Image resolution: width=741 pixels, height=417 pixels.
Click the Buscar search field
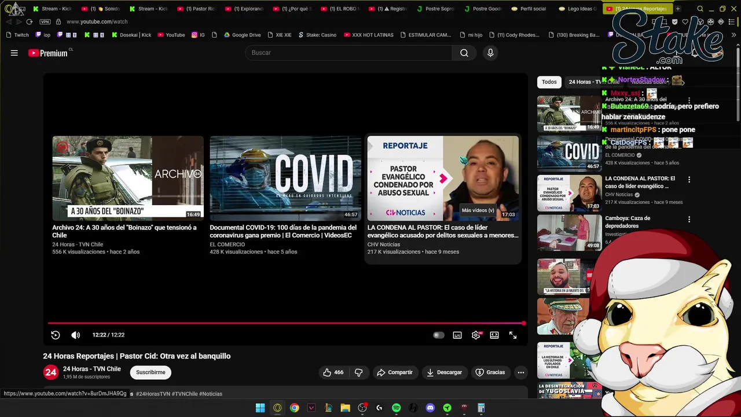349,53
